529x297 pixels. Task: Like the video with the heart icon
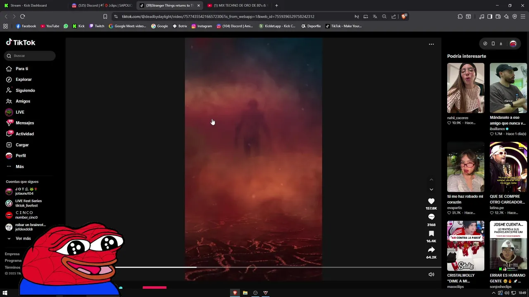pos(431,201)
